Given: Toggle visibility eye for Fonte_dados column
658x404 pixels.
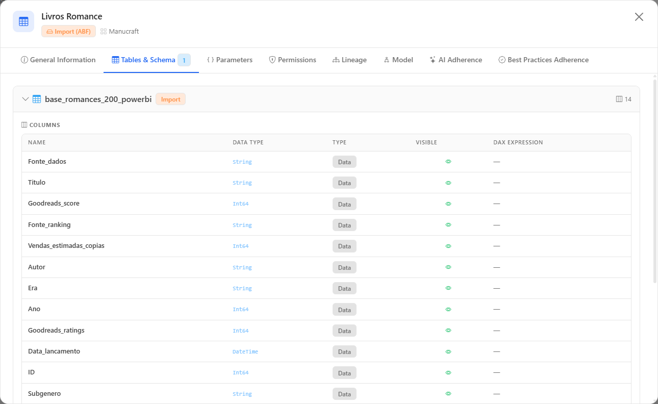Looking at the screenshot, I should click(448, 162).
